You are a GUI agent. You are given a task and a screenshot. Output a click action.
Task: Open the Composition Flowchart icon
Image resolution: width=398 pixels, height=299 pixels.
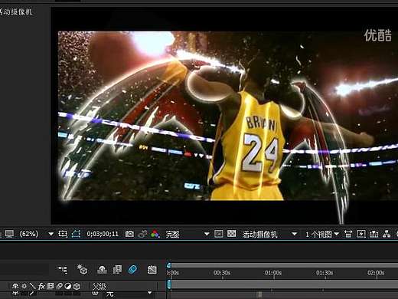point(387,234)
